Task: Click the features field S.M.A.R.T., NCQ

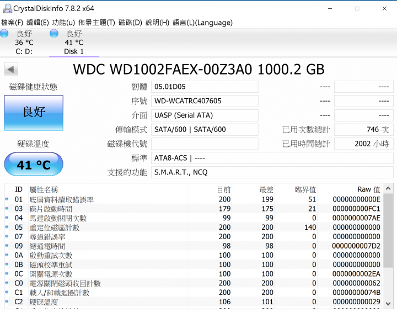Action: [x=272, y=172]
